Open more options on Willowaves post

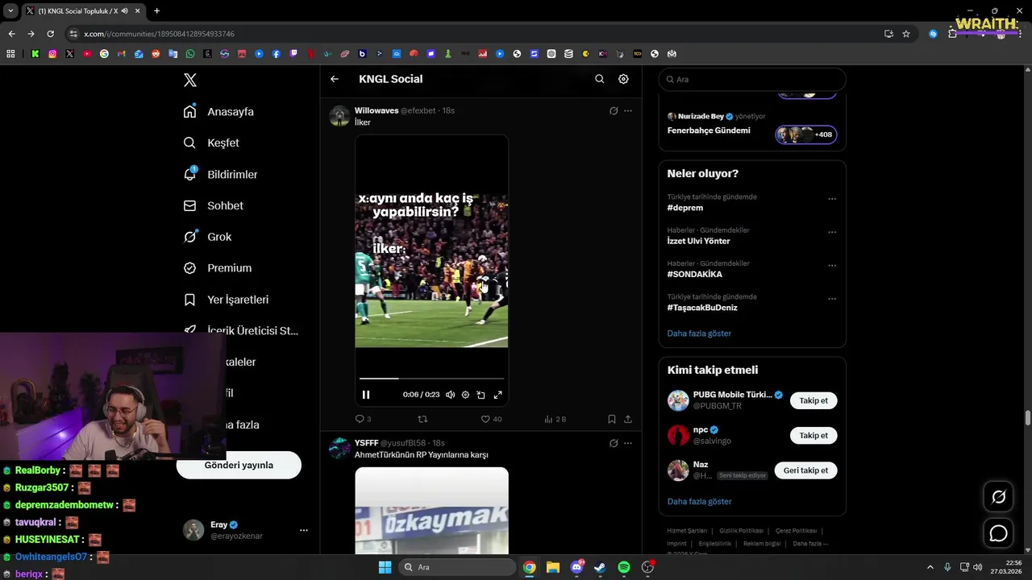coord(628,110)
